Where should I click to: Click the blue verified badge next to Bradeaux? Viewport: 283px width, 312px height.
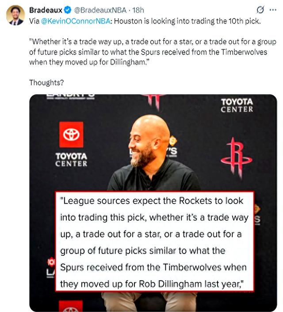68,10
